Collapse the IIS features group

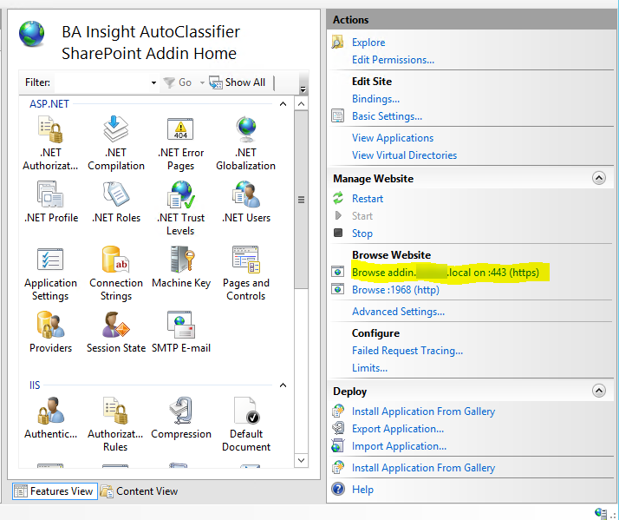(282, 385)
